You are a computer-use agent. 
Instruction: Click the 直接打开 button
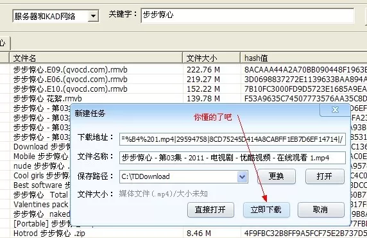210,210
